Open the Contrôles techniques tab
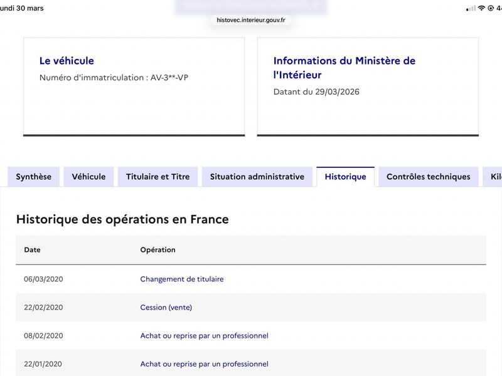Screen dimensions: 502x376 click(429, 177)
